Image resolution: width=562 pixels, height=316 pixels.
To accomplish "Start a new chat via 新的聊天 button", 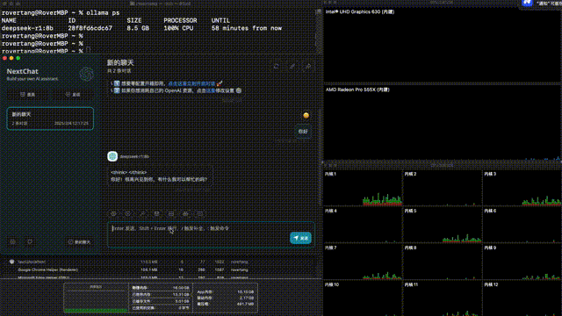I will tap(80, 242).
